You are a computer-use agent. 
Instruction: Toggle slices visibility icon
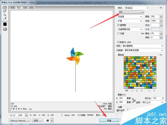point(5,29)
